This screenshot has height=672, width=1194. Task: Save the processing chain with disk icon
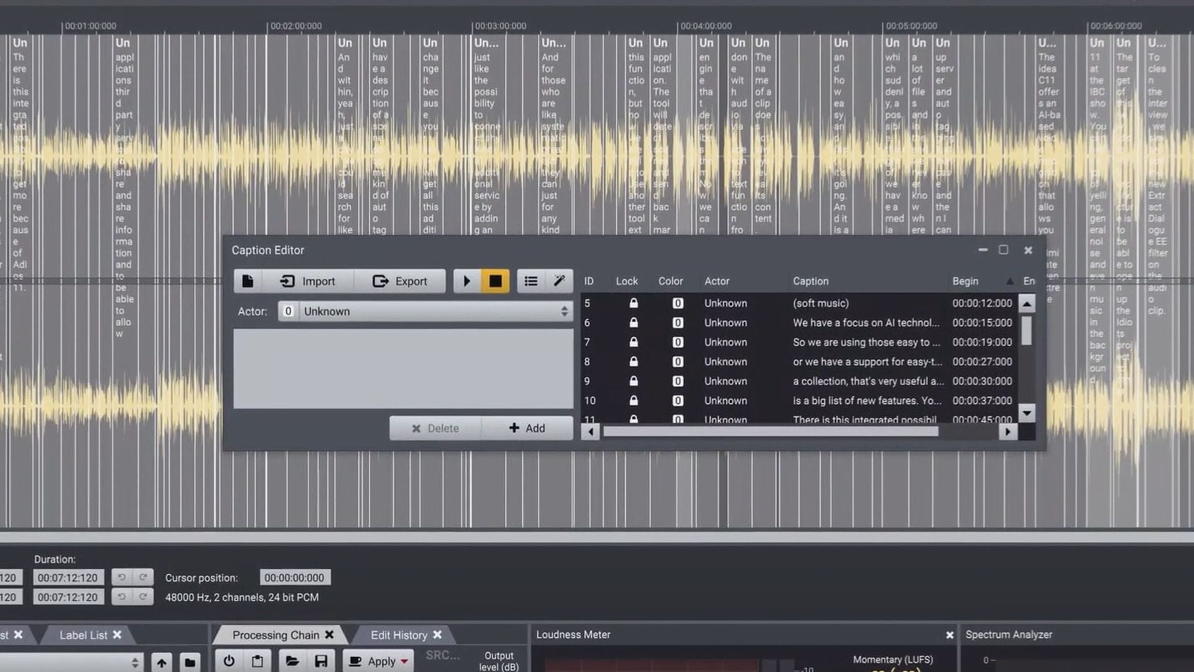321,661
